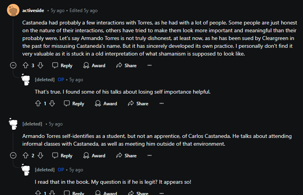Downvote the Armando Torres self-identifies comment
Viewport: 303px width, 195px height.
[x=40, y=156]
